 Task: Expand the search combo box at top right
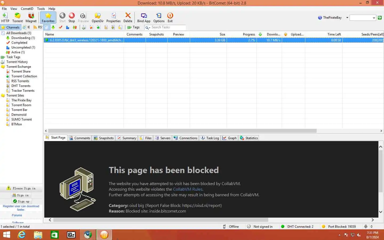click(374, 18)
